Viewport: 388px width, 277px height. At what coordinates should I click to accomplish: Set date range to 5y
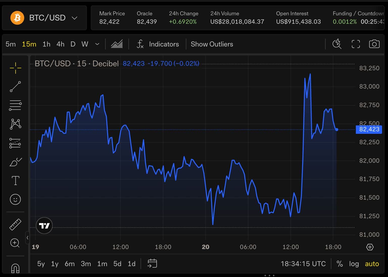[x=41, y=264]
